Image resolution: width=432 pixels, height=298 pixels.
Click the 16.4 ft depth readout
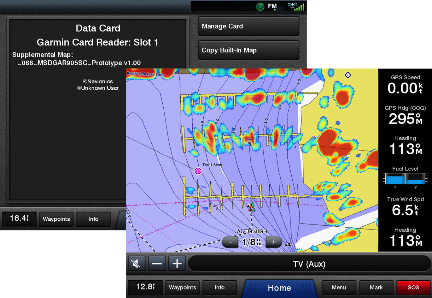point(19,218)
